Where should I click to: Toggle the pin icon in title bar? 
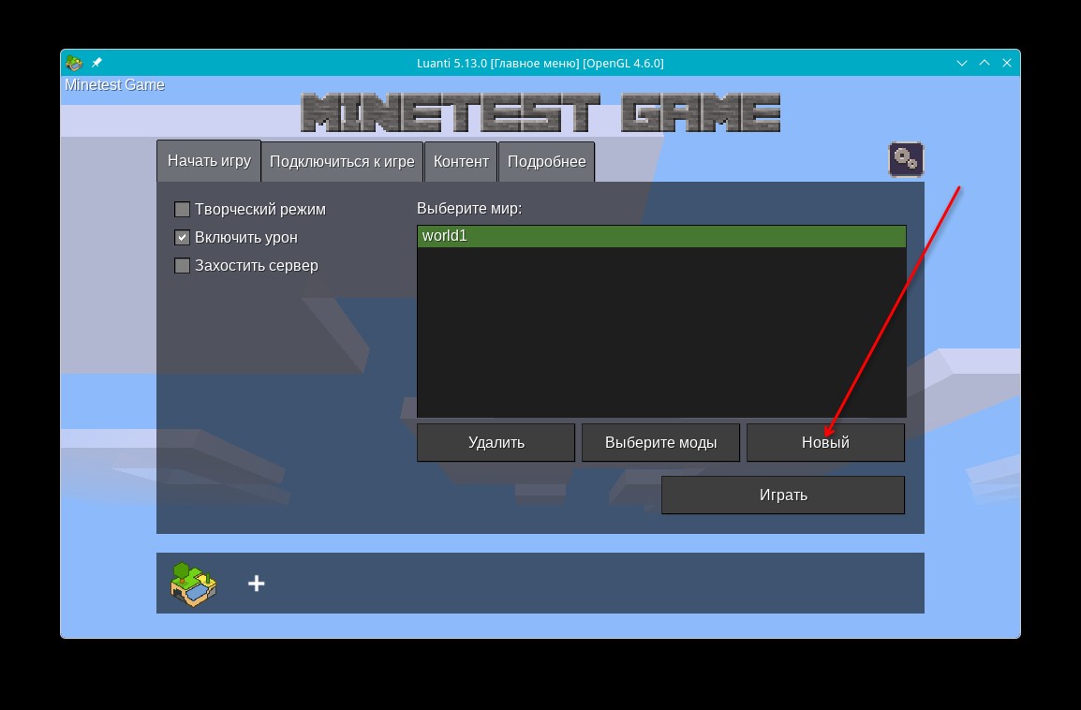pos(96,63)
